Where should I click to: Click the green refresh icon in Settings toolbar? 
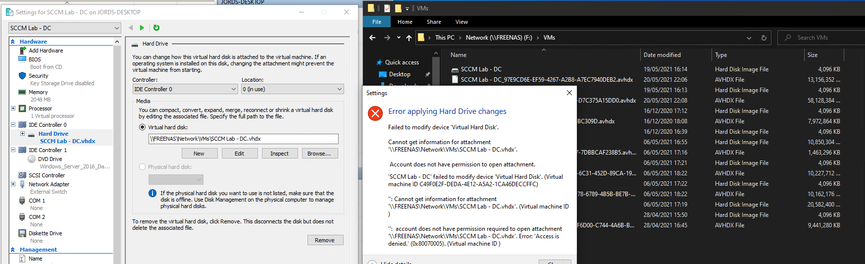pyautogui.click(x=156, y=28)
